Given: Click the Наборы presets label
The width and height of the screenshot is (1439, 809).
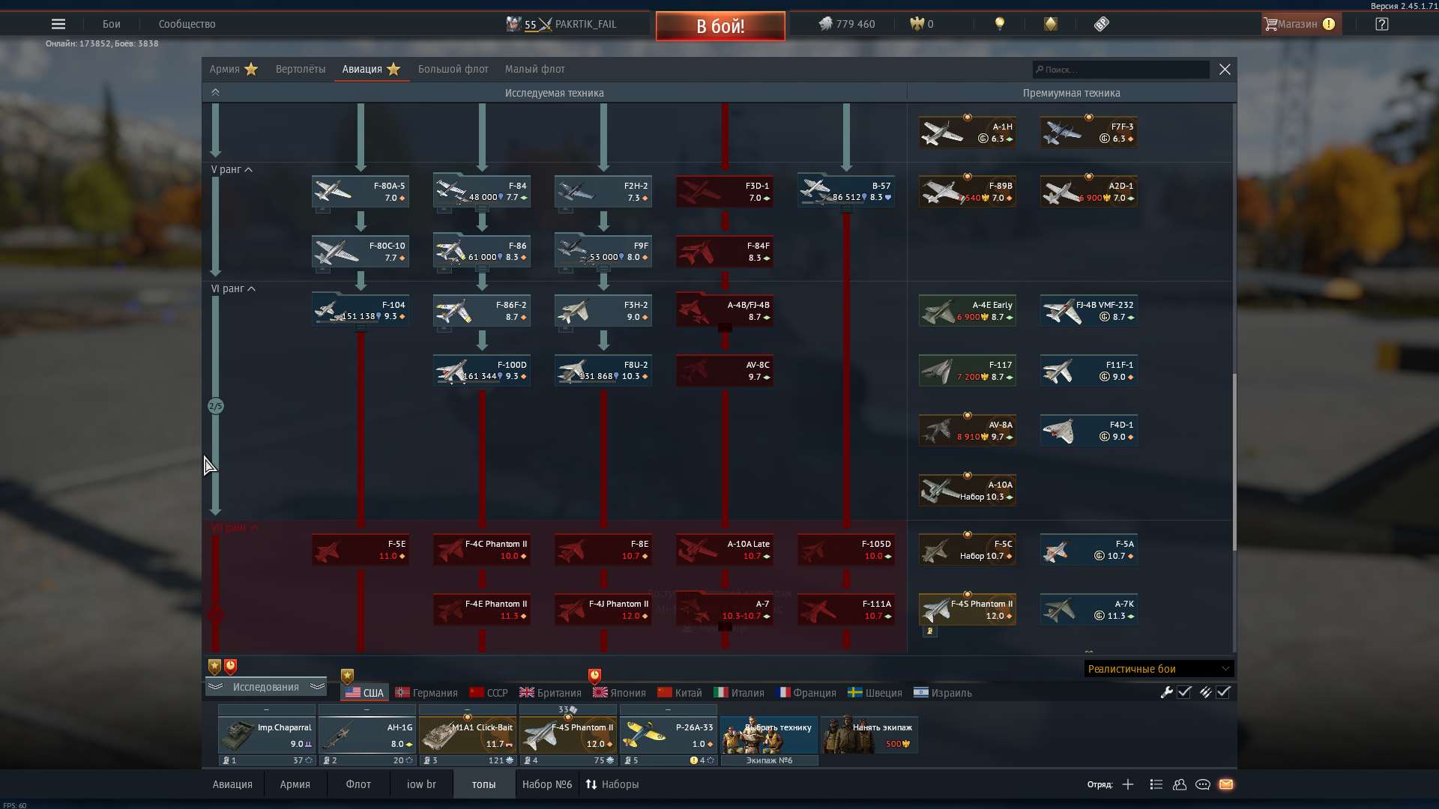Looking at the screenshot, I should click(620, 784).
